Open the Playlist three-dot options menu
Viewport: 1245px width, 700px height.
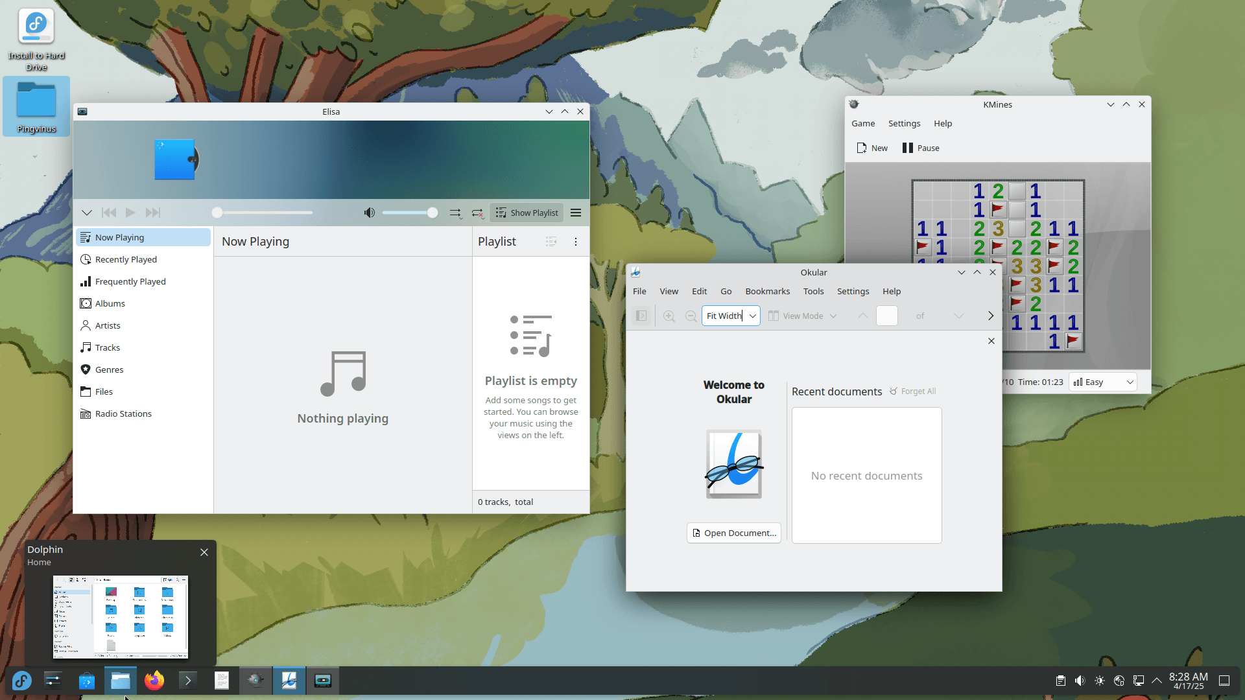(x=576, y=242)
